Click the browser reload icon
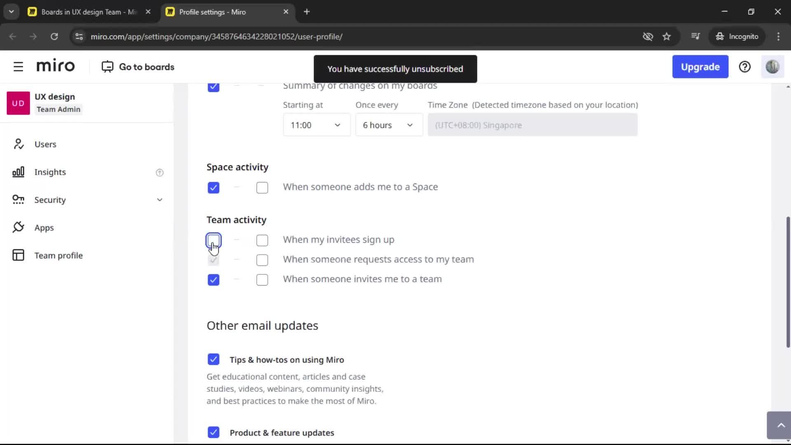Viewport: 791px width, 445px height. coord(54,37)
